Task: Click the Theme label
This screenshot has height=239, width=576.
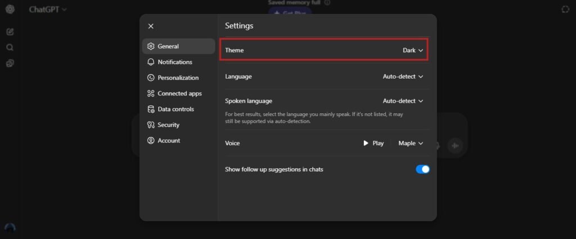Action: pos(235,50)
